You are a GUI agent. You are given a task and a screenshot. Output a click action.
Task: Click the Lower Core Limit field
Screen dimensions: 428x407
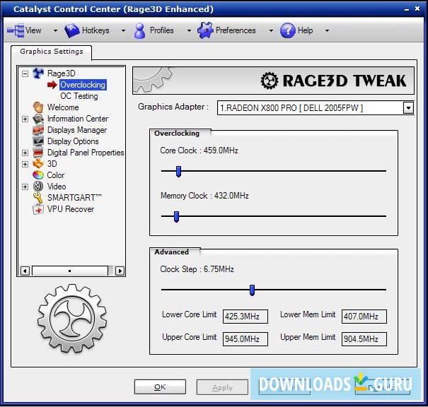pyautogui.click(x=245, y=317)
